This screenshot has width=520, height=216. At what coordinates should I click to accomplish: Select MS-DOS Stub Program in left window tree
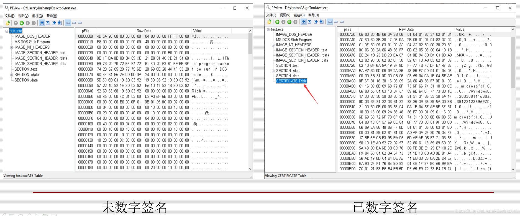[32, 42]
